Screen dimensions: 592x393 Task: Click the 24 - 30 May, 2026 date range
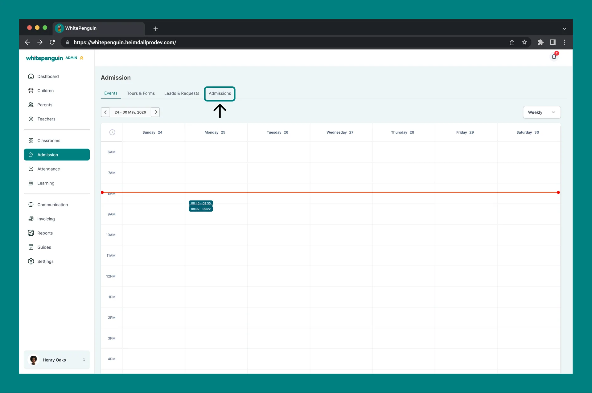(x=130, y=112)
